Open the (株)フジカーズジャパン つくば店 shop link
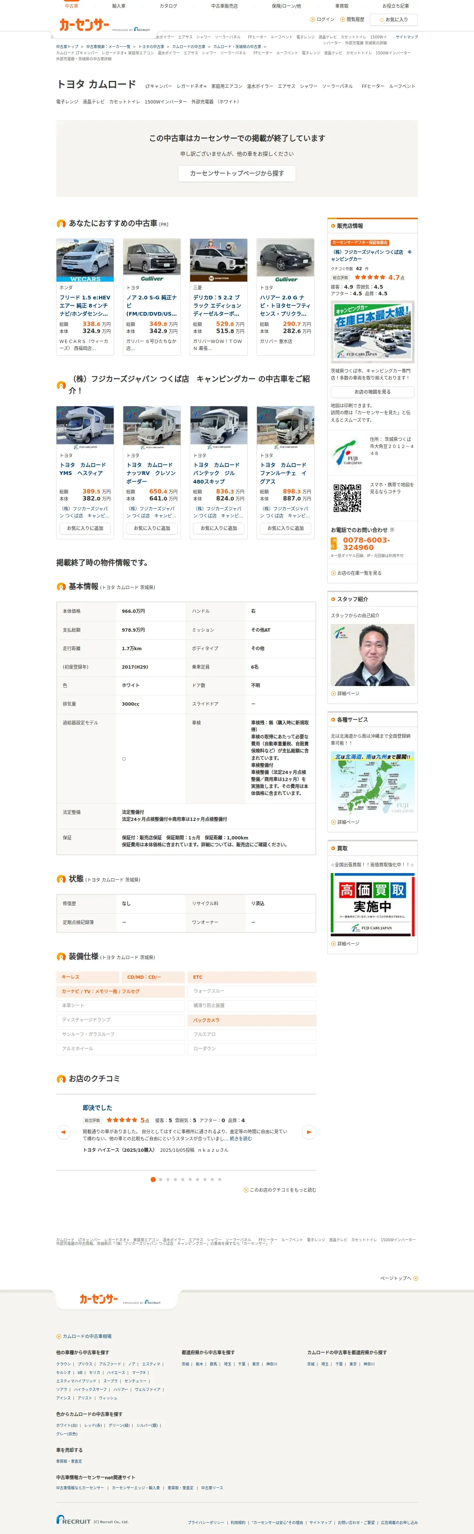The height and width of the screenshot is (1534, 474). point(371,255)
